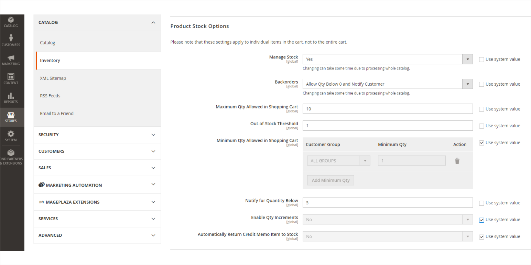This screenshot has width=531, height=265.
Task: Click the Out-of-Stock Threshold field
Action: (388, 126)
